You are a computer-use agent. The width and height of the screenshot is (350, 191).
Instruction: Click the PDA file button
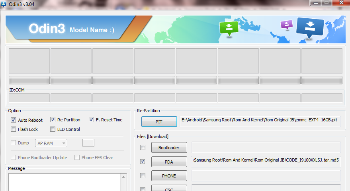pos(169,162)
